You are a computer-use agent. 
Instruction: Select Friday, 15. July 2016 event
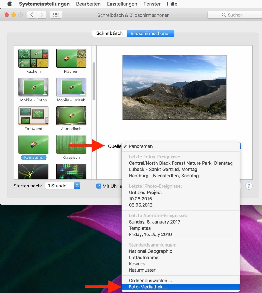coord(180,234)
